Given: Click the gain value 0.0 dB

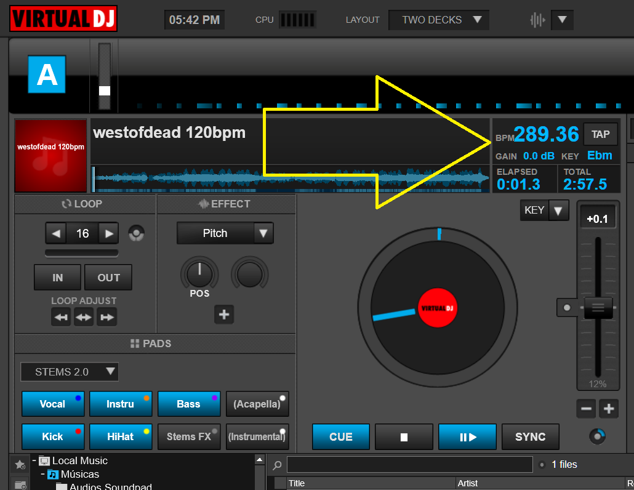Looking at the screenshot, I should tap(539, 156).
